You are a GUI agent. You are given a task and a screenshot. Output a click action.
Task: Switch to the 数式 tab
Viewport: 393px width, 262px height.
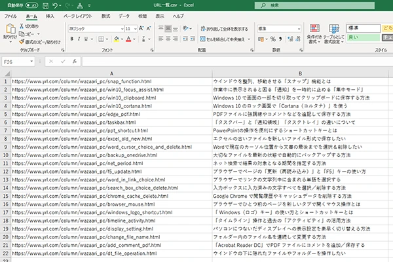[x=105, y=16]
